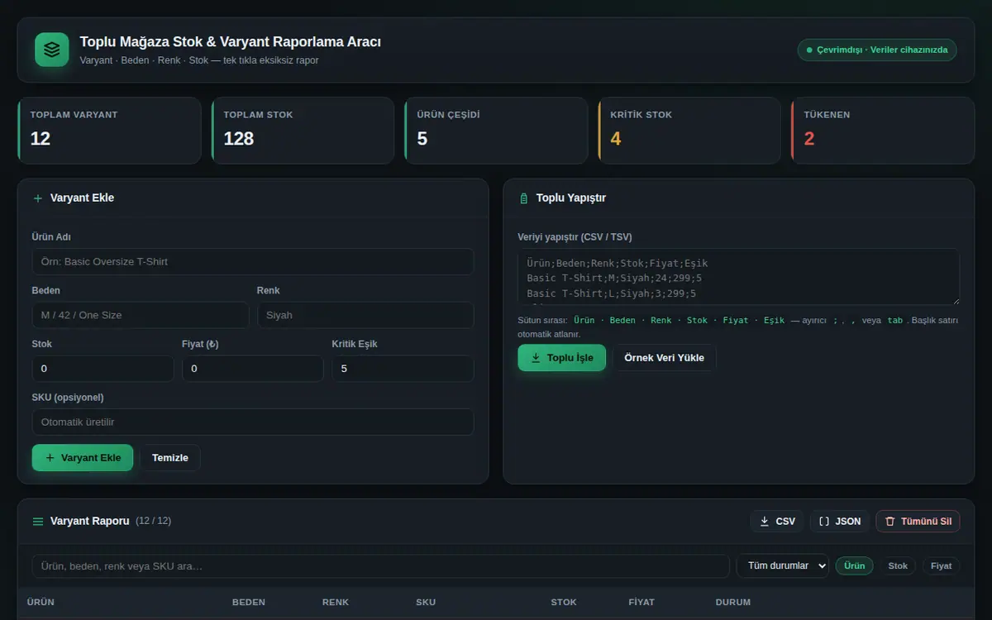Click the DURUM column header

(733, 603)
